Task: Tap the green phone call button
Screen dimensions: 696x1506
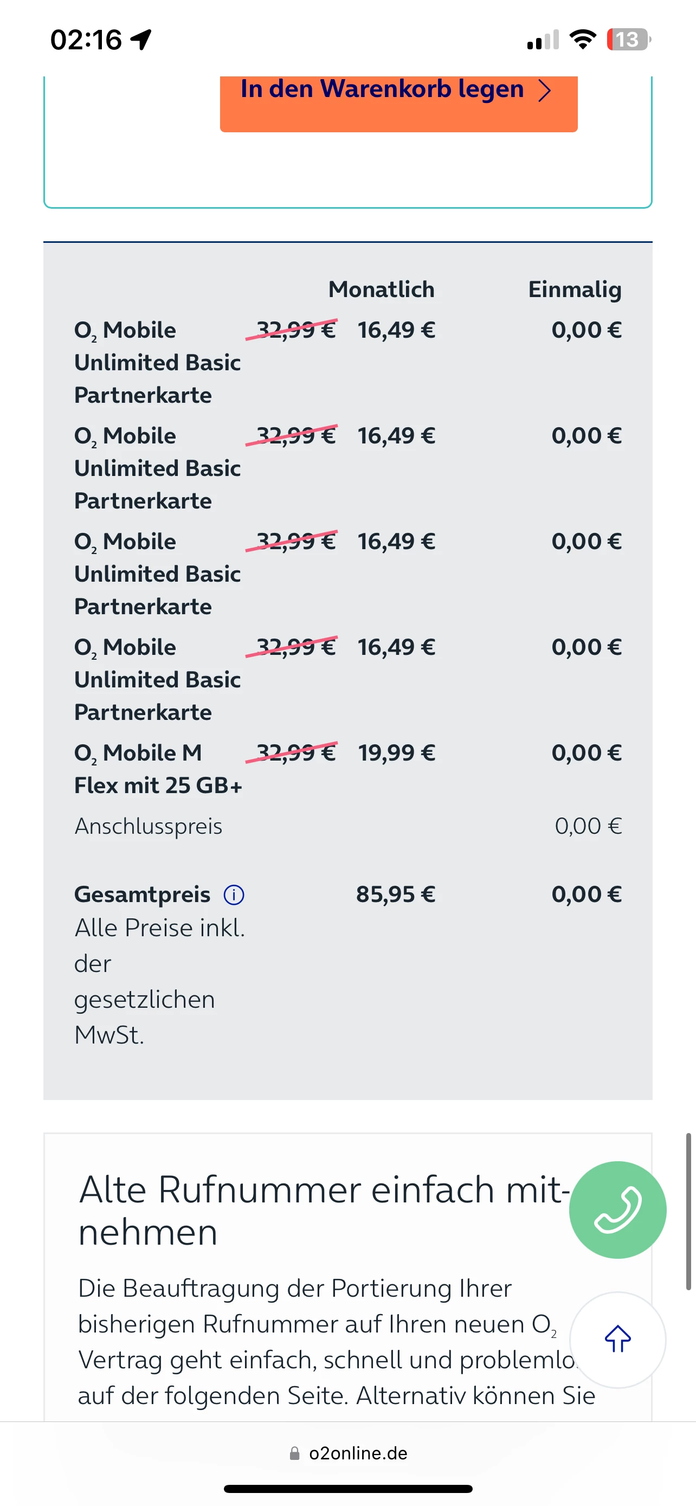Action: coord(617,1209)
